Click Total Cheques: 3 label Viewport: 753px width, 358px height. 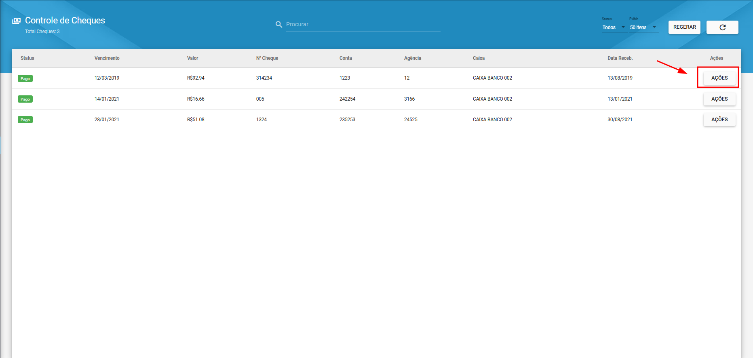(x=42, y=32)
